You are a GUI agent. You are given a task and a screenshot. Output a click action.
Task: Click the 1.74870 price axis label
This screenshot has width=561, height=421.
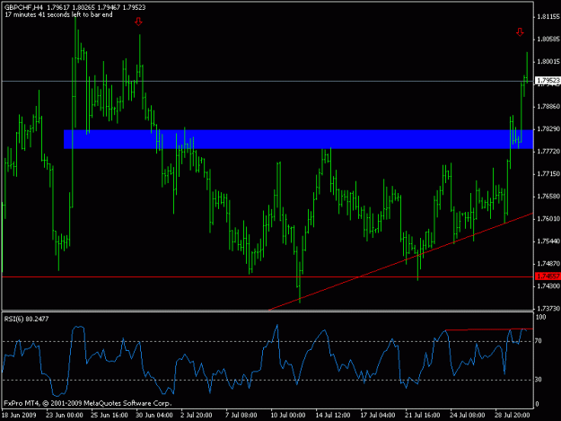pos(548,264)
